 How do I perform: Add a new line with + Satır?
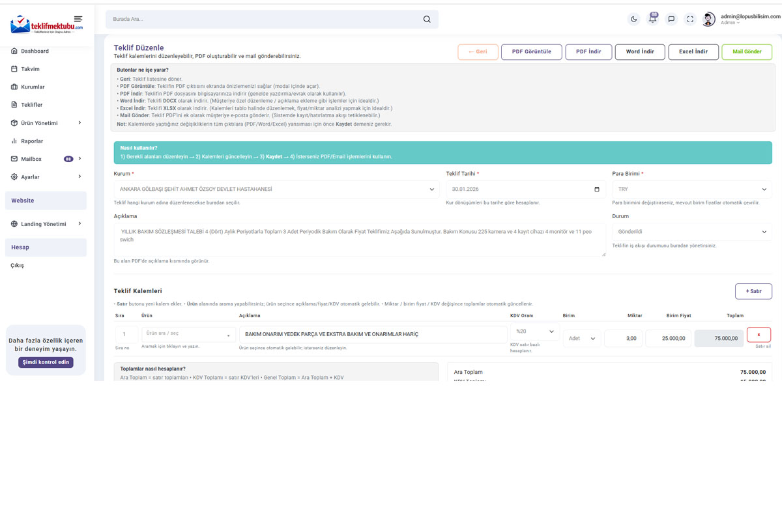(753, 291)
